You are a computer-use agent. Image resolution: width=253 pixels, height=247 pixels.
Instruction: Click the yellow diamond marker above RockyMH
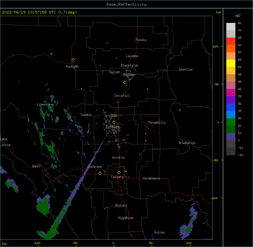coord(73,60)
